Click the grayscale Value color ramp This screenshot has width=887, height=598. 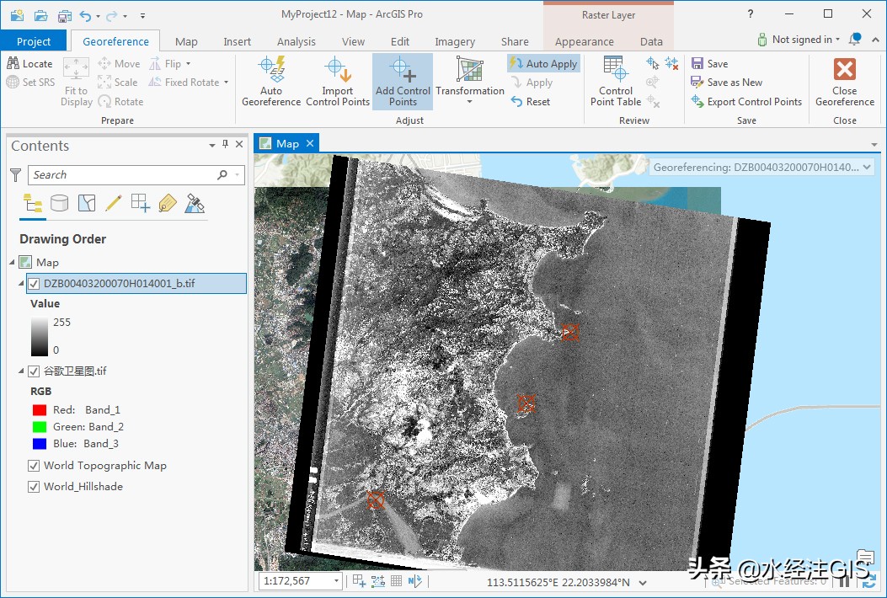tap(40, 336)
